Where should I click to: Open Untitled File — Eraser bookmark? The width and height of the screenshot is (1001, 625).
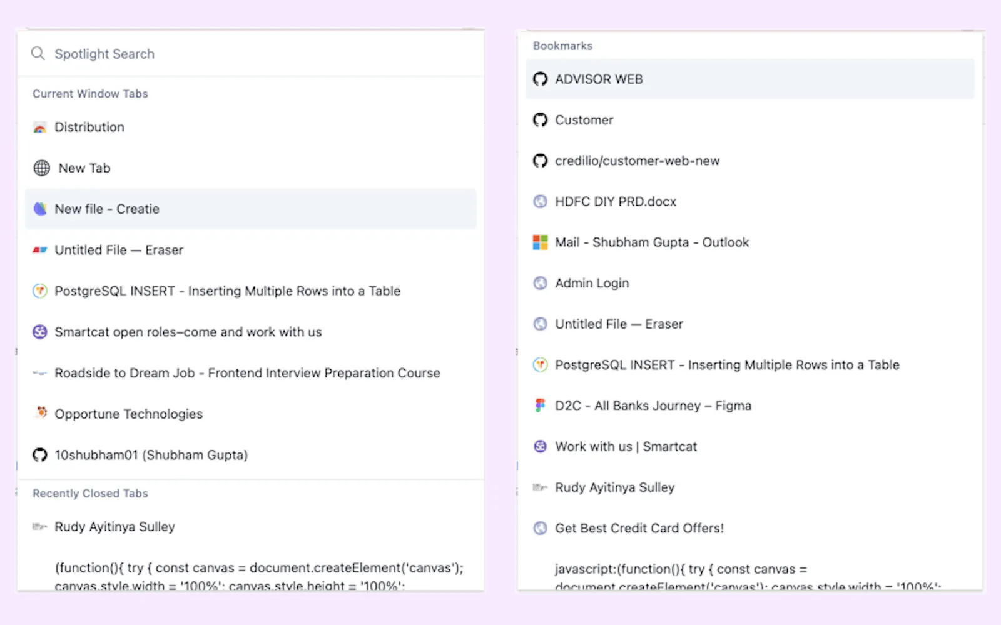point(749,324)
